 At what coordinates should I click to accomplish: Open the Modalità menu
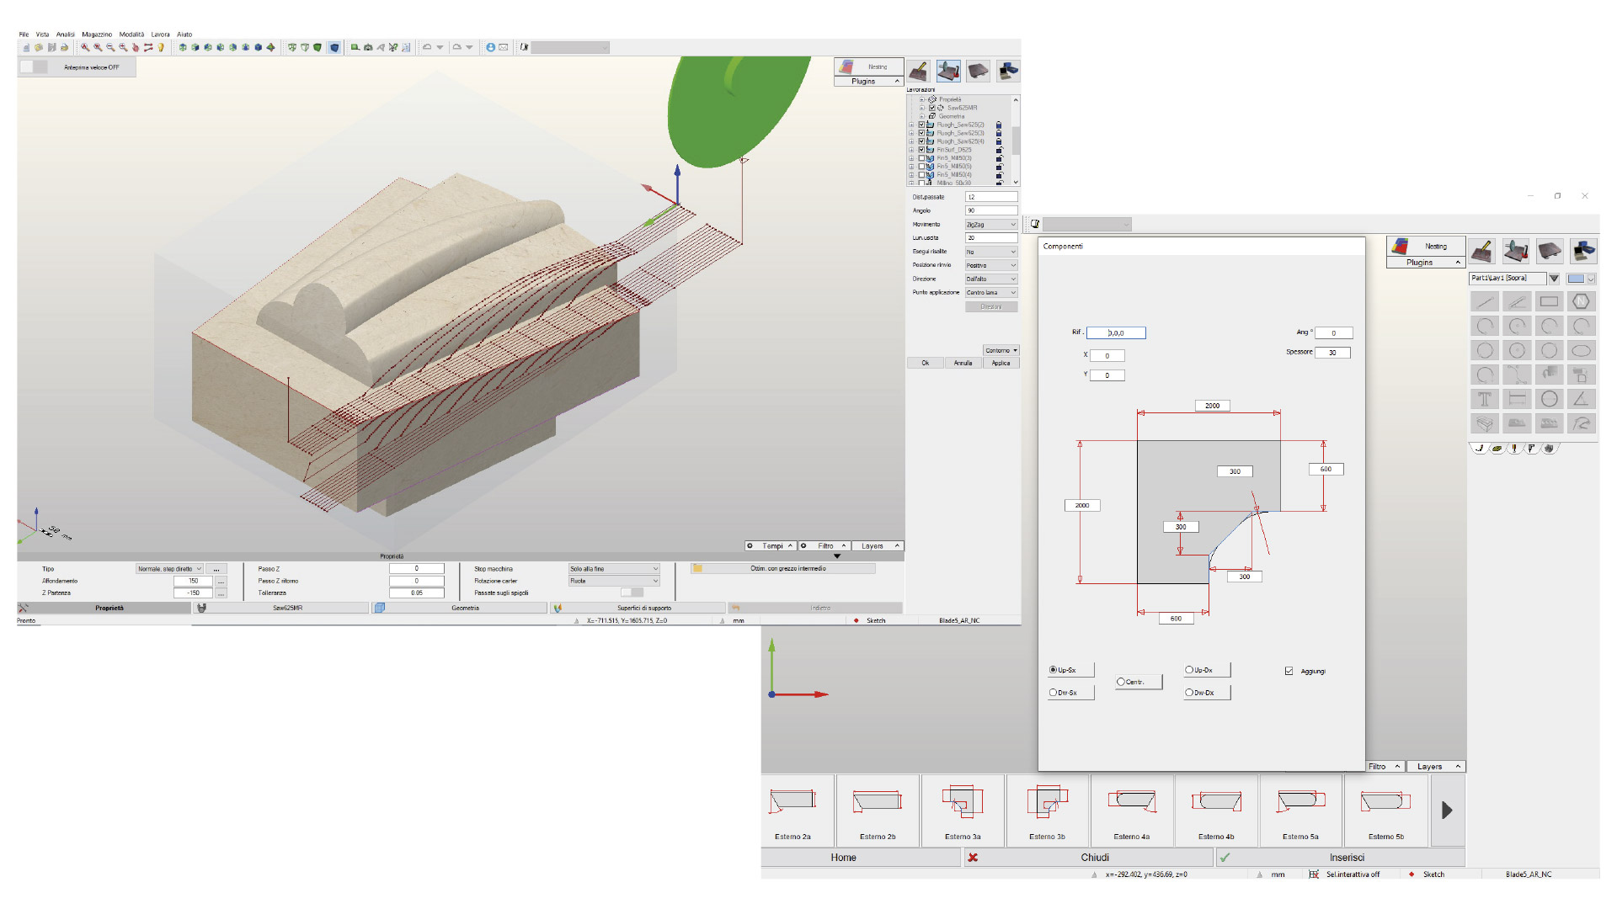[x=131, y=35]
